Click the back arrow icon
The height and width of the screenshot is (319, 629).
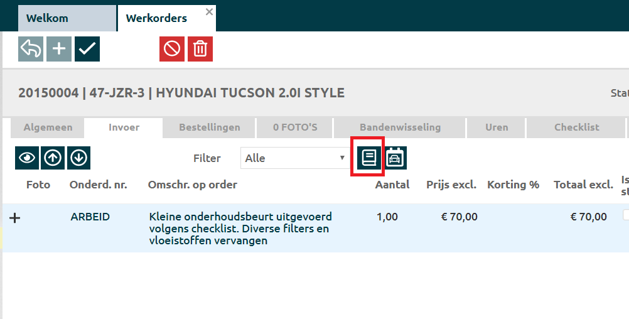pyautogui.click(x=31, y=49)
